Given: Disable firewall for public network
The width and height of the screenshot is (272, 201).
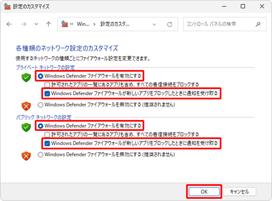Looking at the screenshot, I should [x=106, y=154].
